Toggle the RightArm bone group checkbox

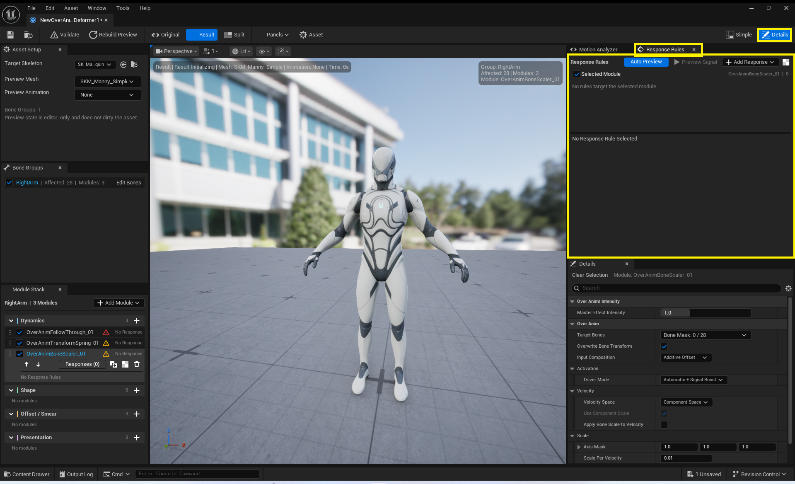[x=9, y=183]
